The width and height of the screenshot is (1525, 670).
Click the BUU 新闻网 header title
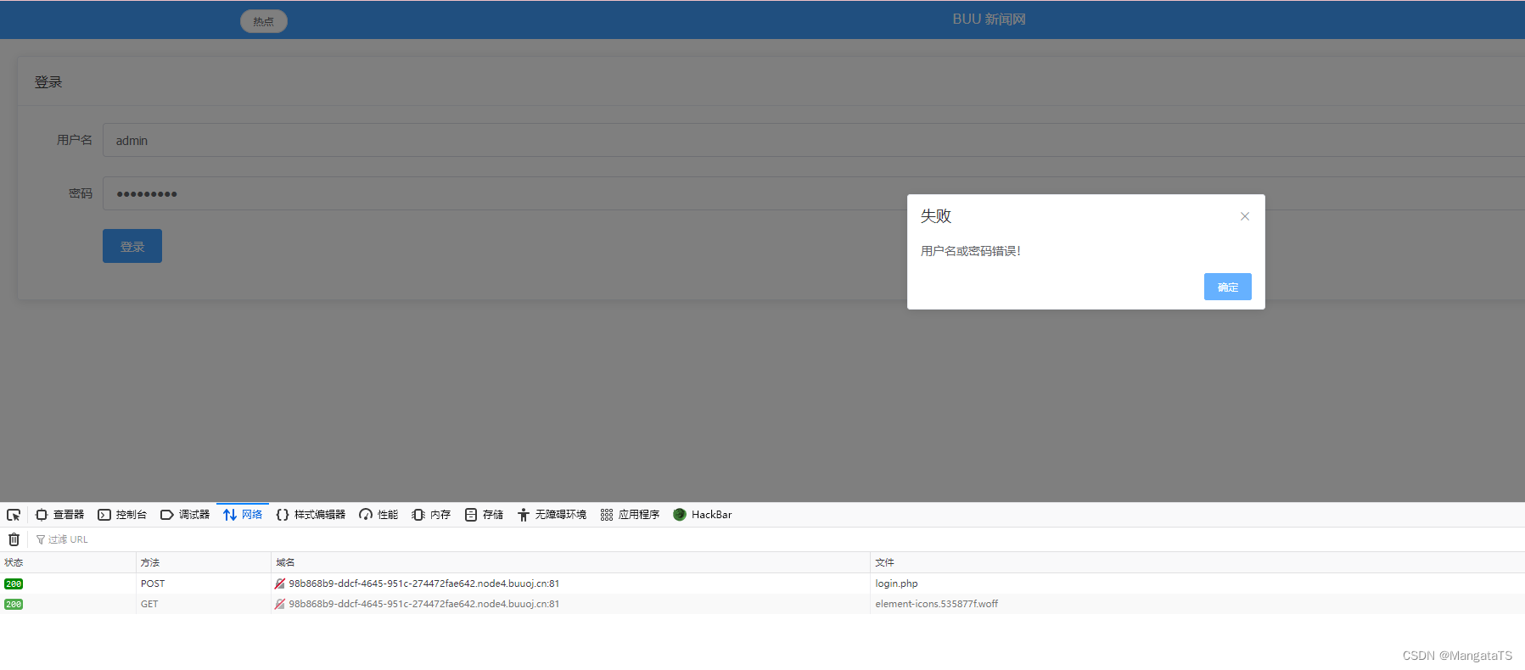click(989, 19)
